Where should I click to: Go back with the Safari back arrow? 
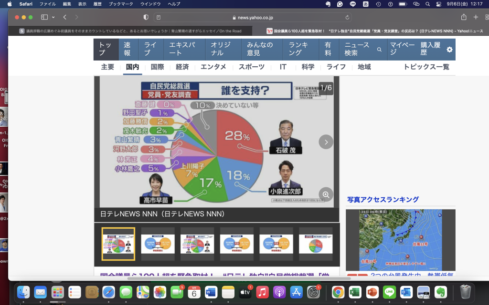click(65, 17)
